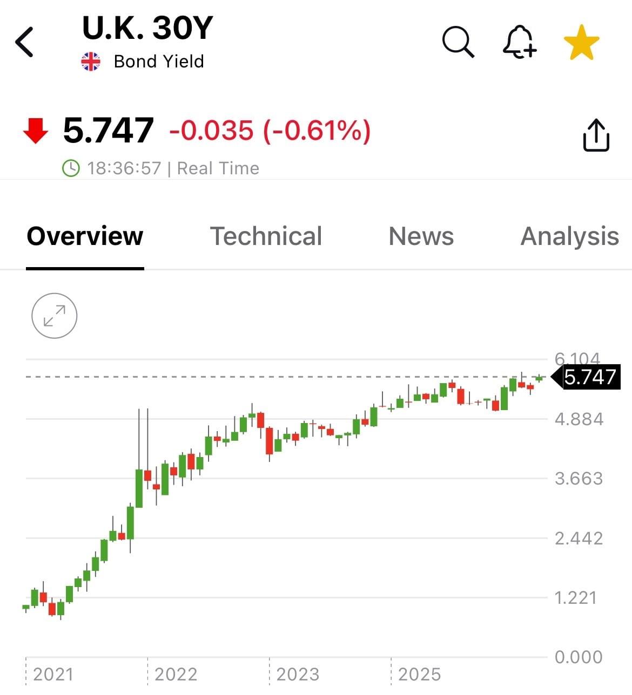
Task: Open the search magnifier icon
Action: (x=458, y=42)
